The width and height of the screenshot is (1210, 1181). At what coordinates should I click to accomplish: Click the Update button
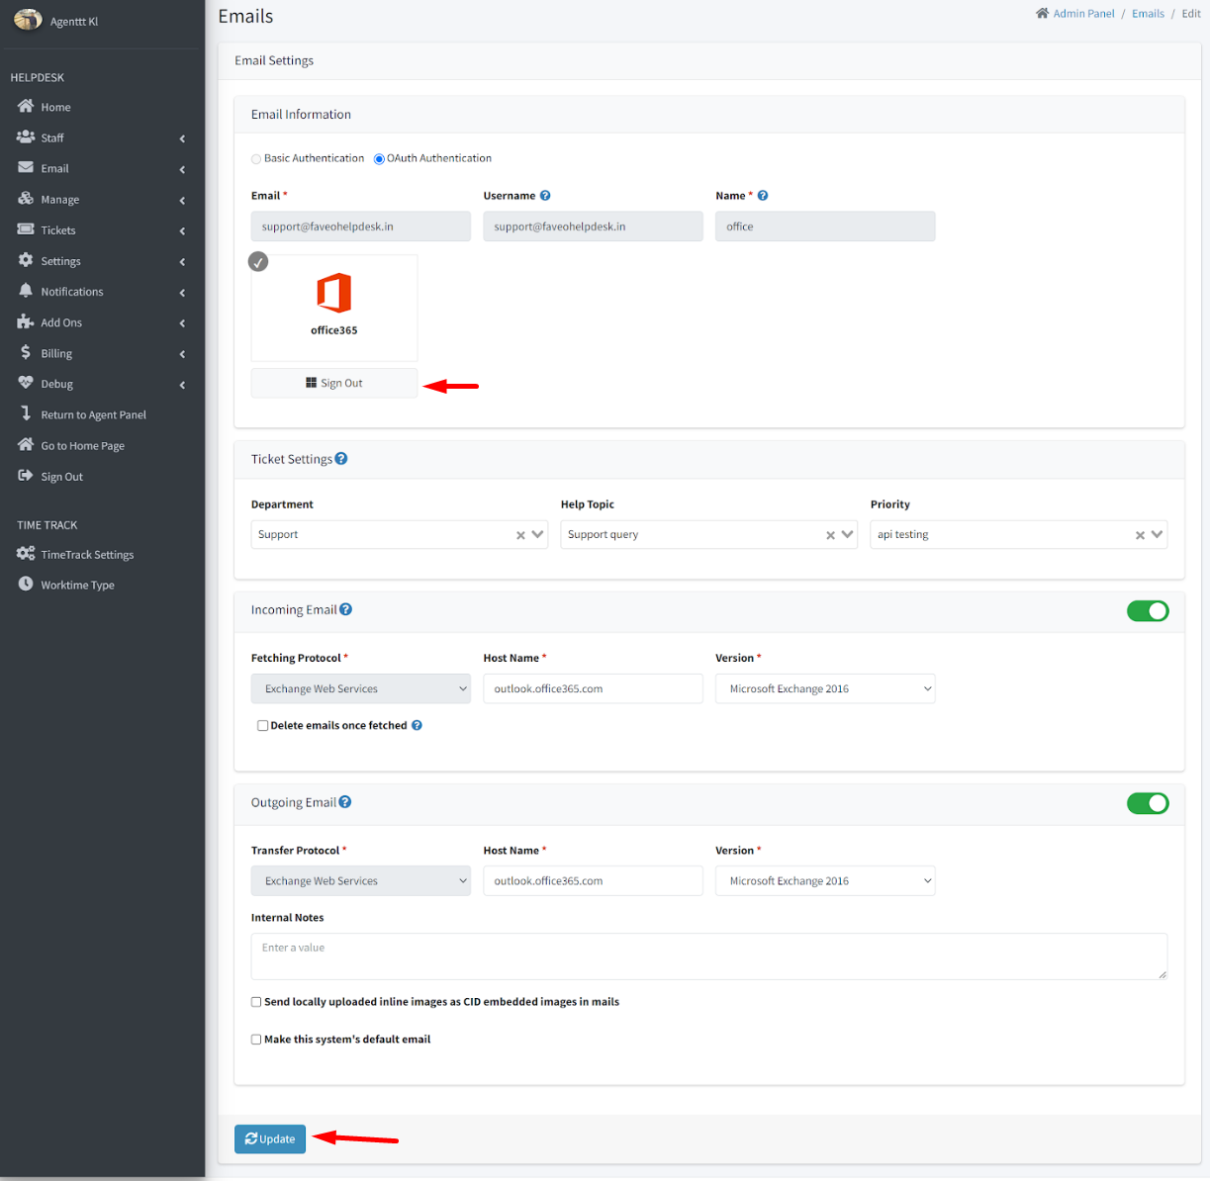click(270, 1139)
